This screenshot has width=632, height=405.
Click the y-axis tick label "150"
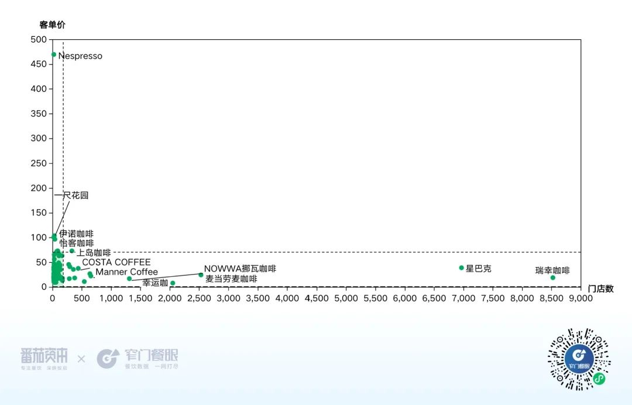point(39,213)
